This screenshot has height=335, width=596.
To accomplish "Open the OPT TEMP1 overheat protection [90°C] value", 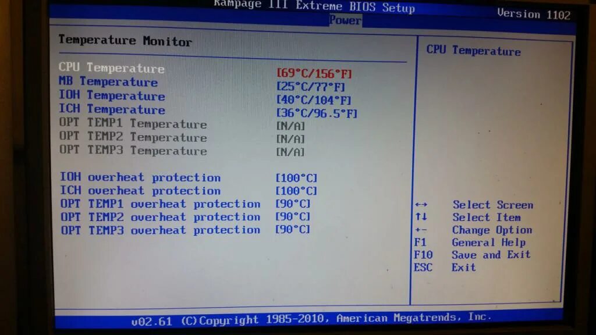I will click(x=293, y=204).
